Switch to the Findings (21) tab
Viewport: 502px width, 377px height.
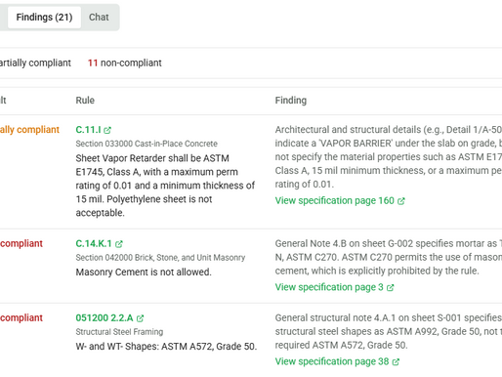tap(44, 18)
